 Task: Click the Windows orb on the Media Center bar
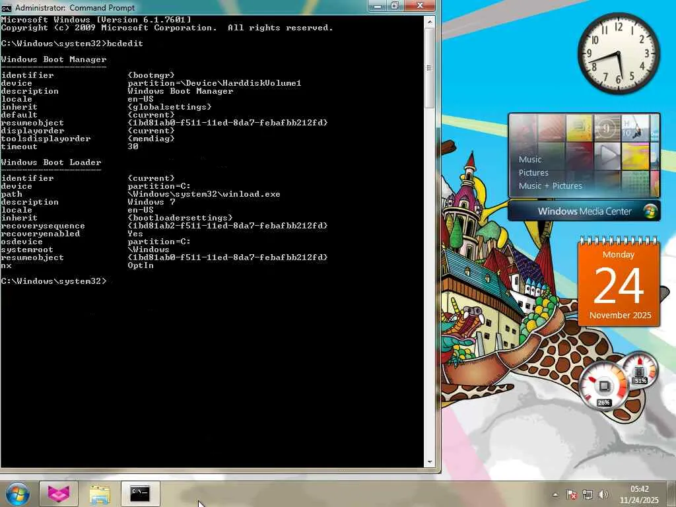point(650,211)
